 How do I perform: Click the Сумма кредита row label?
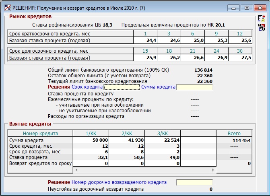pos(26,140)
